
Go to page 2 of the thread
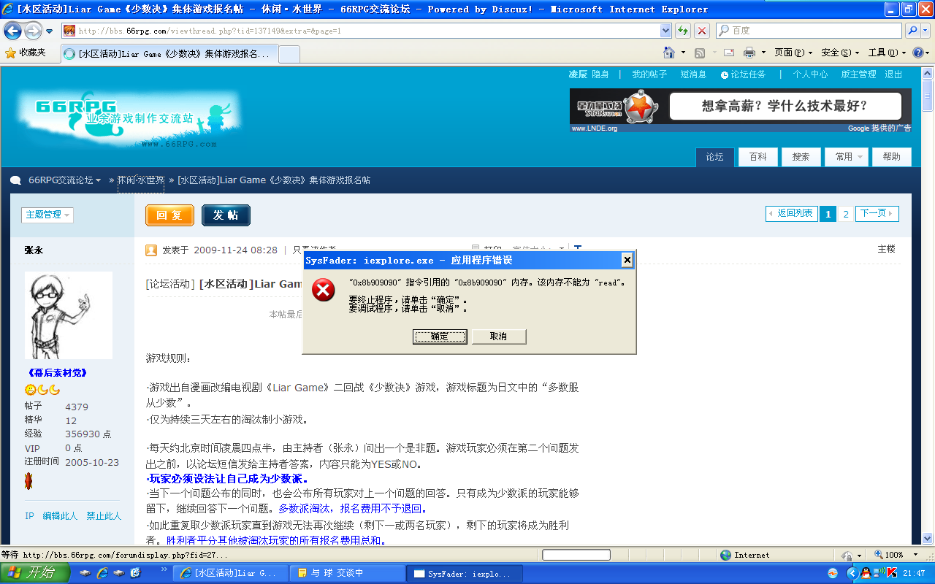(x=846, y=214)
